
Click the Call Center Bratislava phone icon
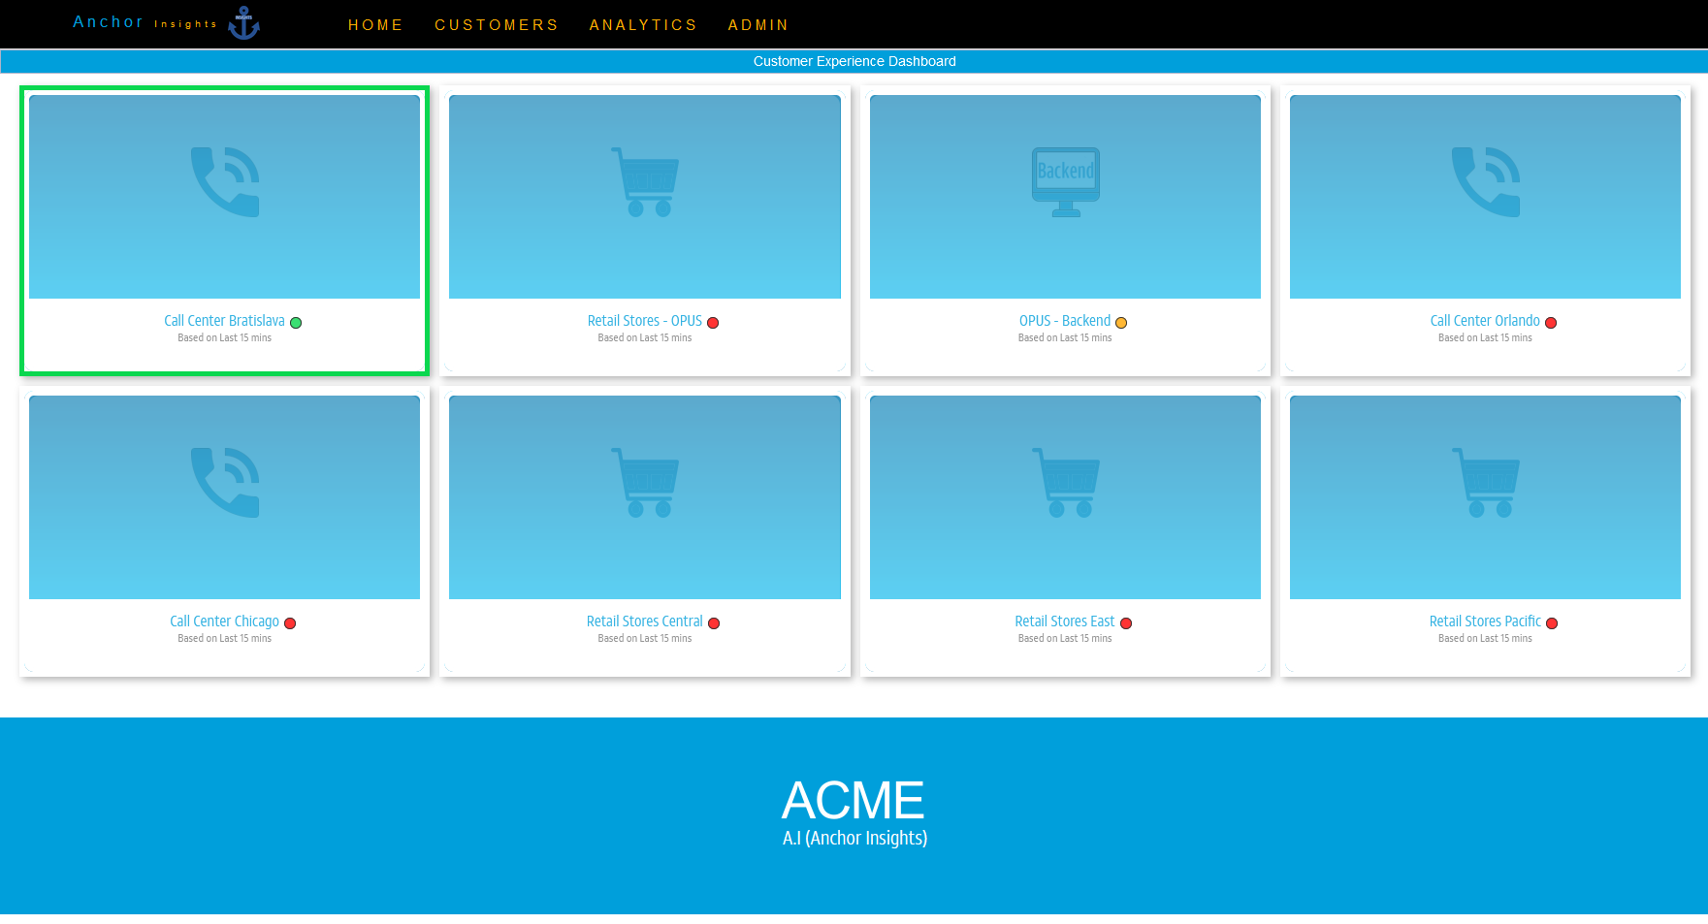pos(225,182)
